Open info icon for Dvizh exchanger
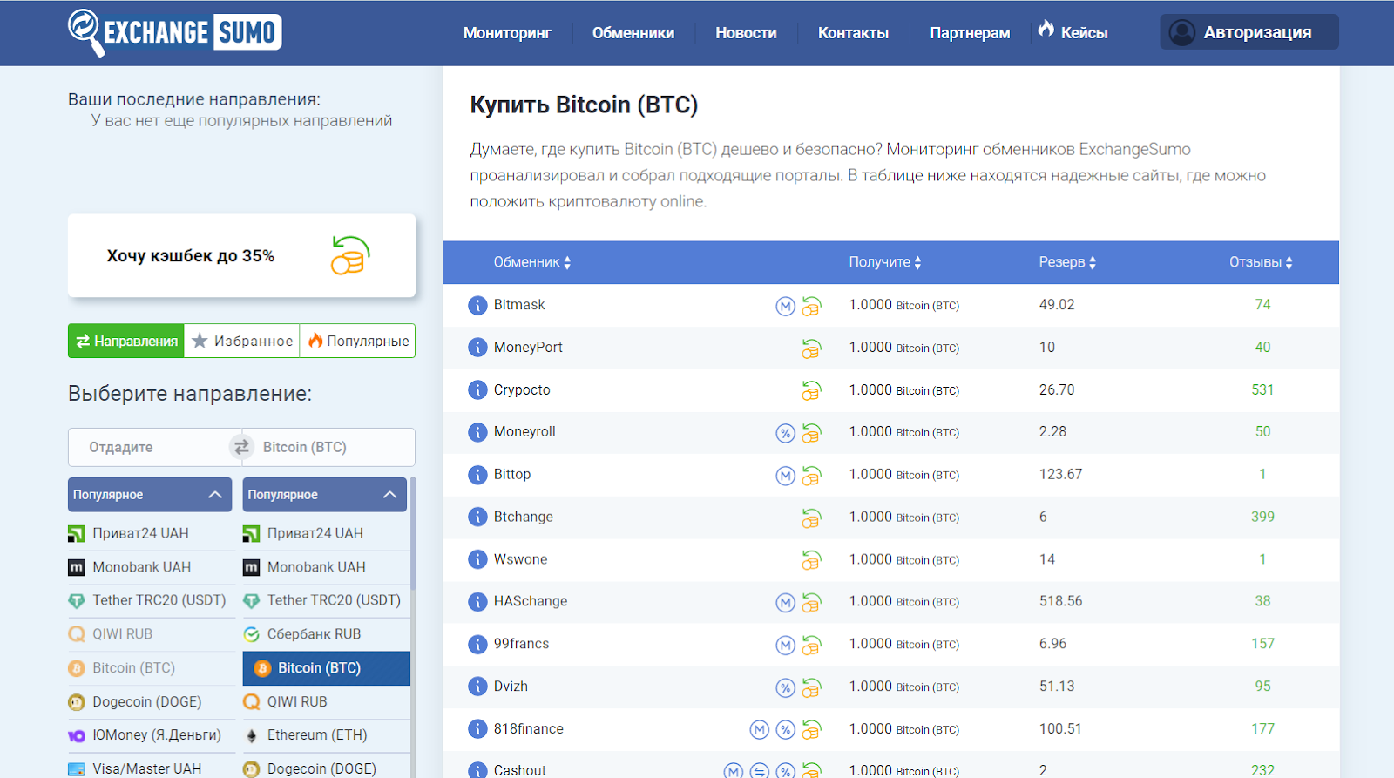 [477, 687]
